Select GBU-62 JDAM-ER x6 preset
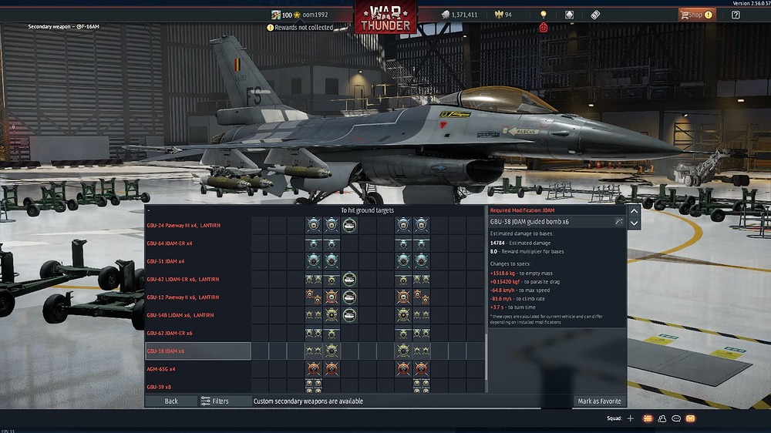The height and width of the screenshot is (433, 771). 198,334
